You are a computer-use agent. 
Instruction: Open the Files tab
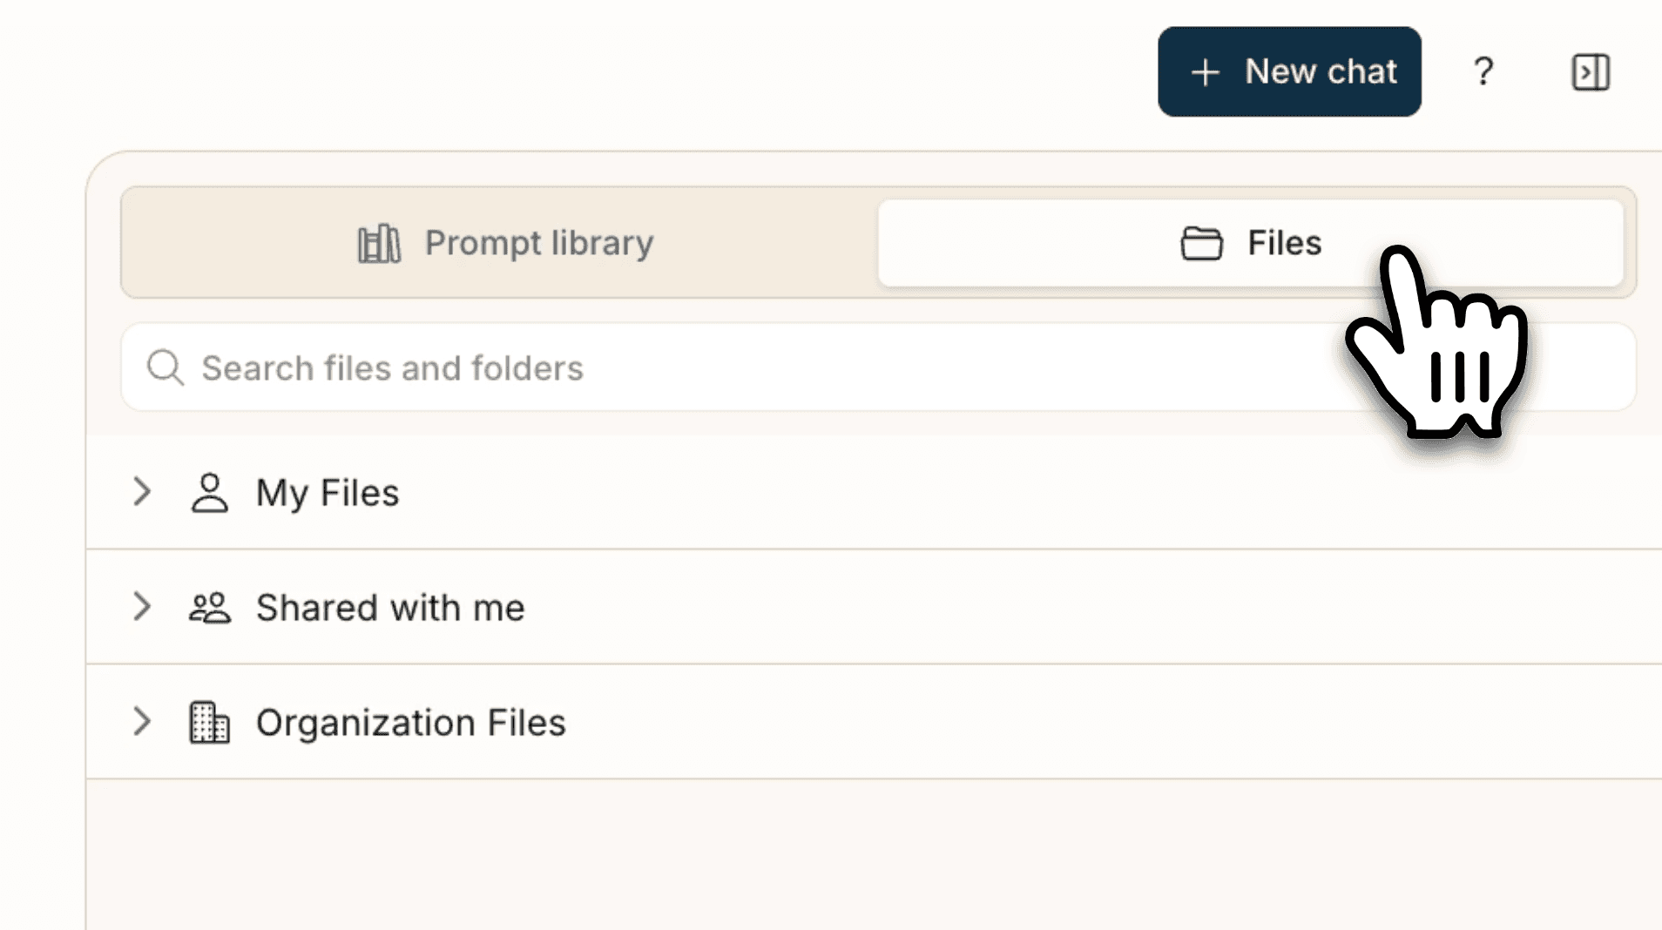tap(1284, 243)
